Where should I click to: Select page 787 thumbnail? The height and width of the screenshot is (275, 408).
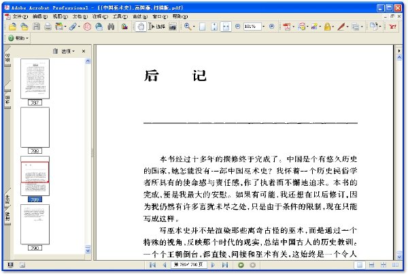point(35,79)
